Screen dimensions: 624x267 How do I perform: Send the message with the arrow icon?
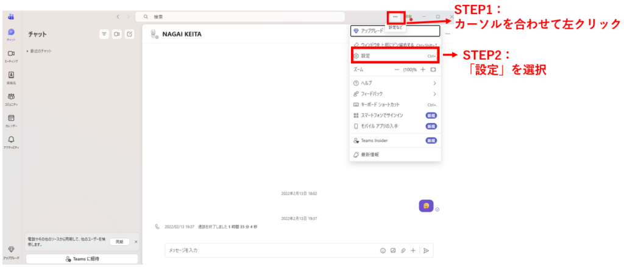(x=426, y=251)
